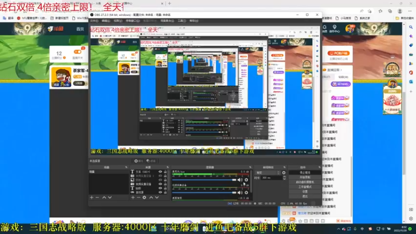Adjust the 麦克风/Aux volume slider
416x234 pixels.
tap(204, 180)
